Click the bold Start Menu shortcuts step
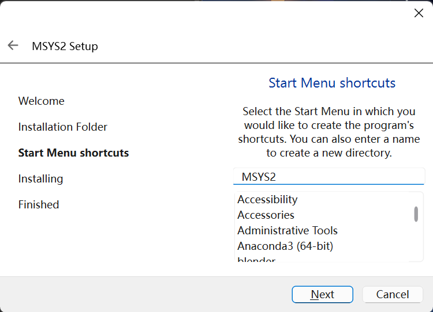Screen dimensions: 433x312 (73, 153)
